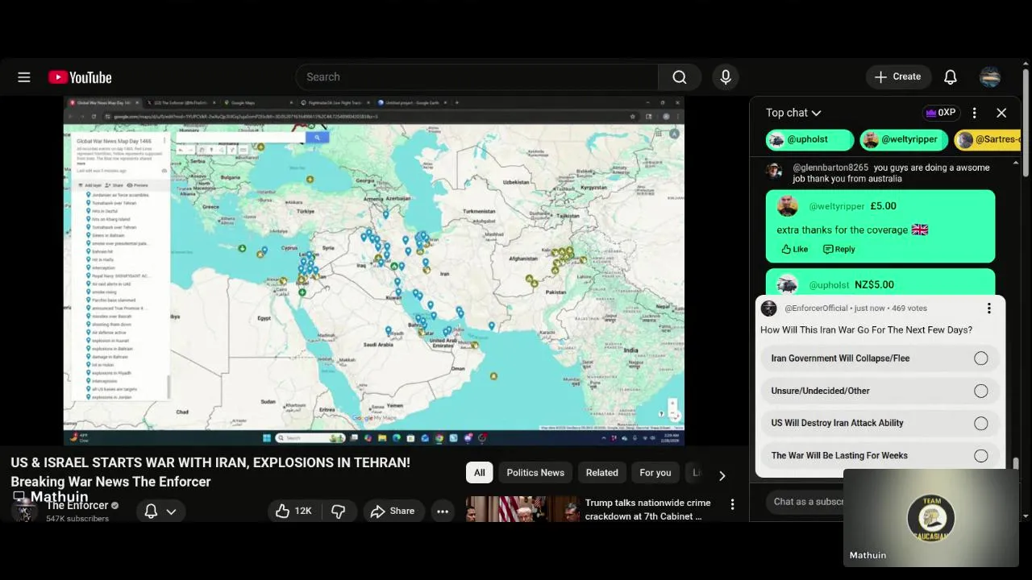Open the 0XP crown badge
This screenshot has width=1032, height=580.
point(941,113)
